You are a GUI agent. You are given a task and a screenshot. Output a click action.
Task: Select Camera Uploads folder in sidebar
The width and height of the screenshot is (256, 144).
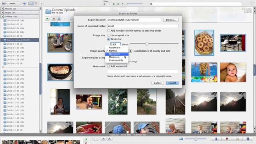pos(20,40)
